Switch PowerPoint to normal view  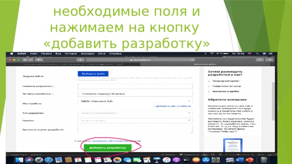click(205, 154)
